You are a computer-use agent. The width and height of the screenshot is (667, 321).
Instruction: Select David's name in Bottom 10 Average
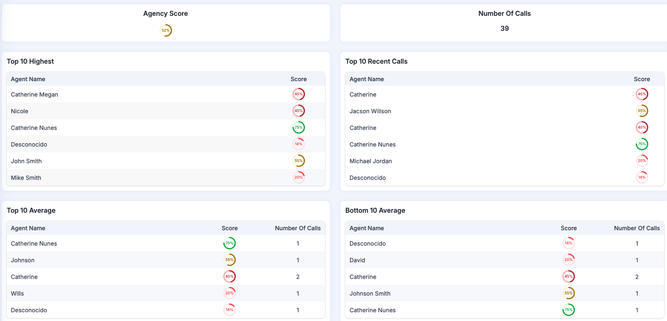[x=357, y=260]
